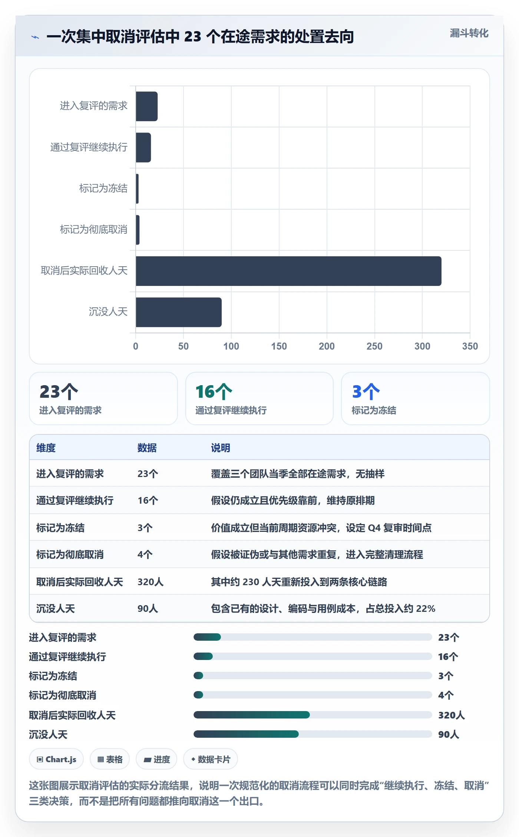Click the 进入复评的需求 progress bar
Viewport: 519px width, 837px height.
[x=313, y=637]
